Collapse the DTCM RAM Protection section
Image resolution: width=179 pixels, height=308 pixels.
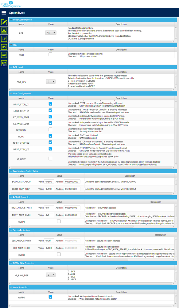pyautogui.click(x=11, y=263)
